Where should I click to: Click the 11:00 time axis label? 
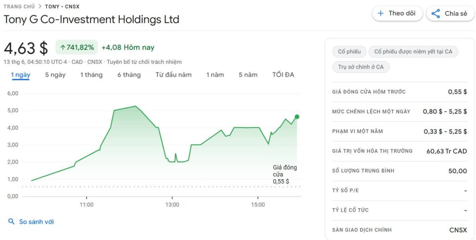[86, 205]
